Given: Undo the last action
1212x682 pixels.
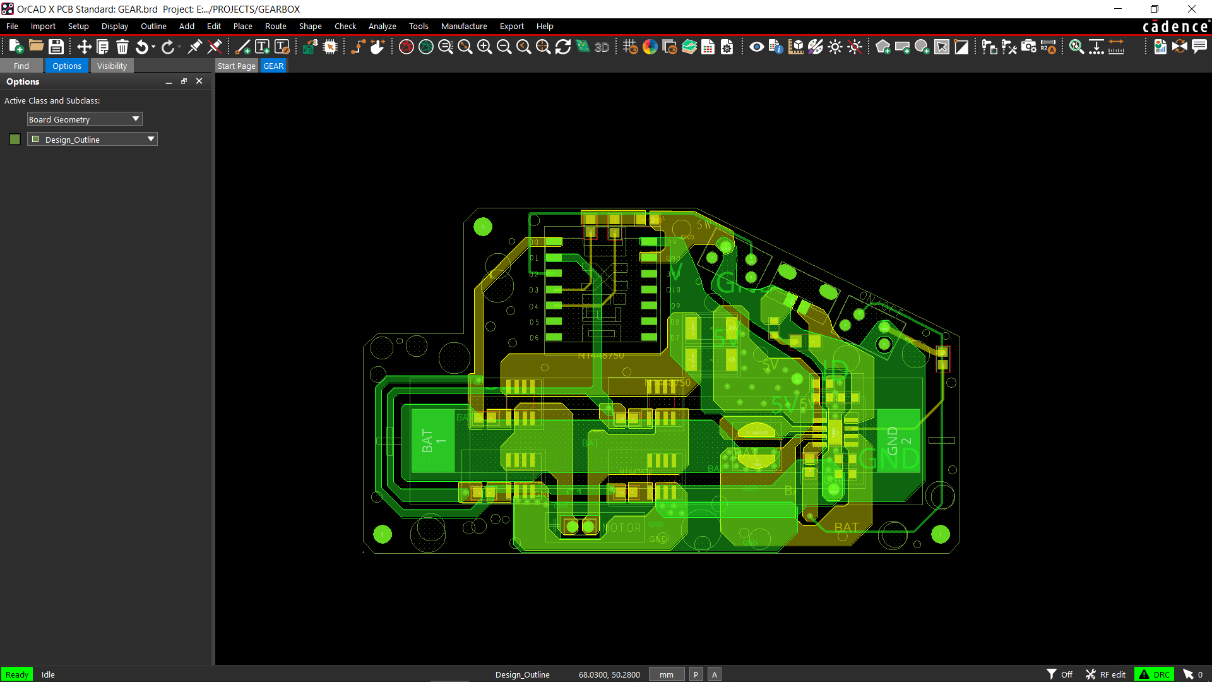Looking at the screenshot, I should tap(142, 47).
